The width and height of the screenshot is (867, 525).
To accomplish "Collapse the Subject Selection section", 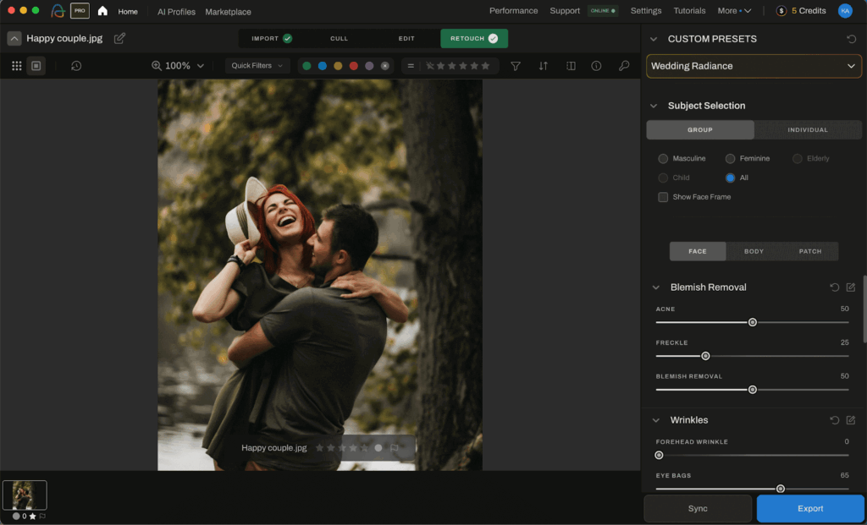I will pos(653,106).
